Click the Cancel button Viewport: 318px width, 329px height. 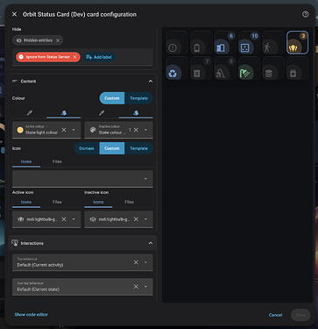click(x=275, y=315)
